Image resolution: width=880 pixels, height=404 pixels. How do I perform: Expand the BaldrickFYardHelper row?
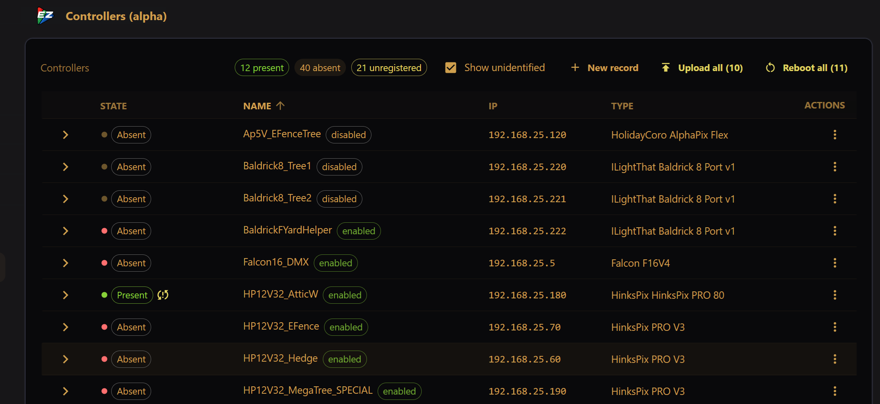tap(65, 231)
